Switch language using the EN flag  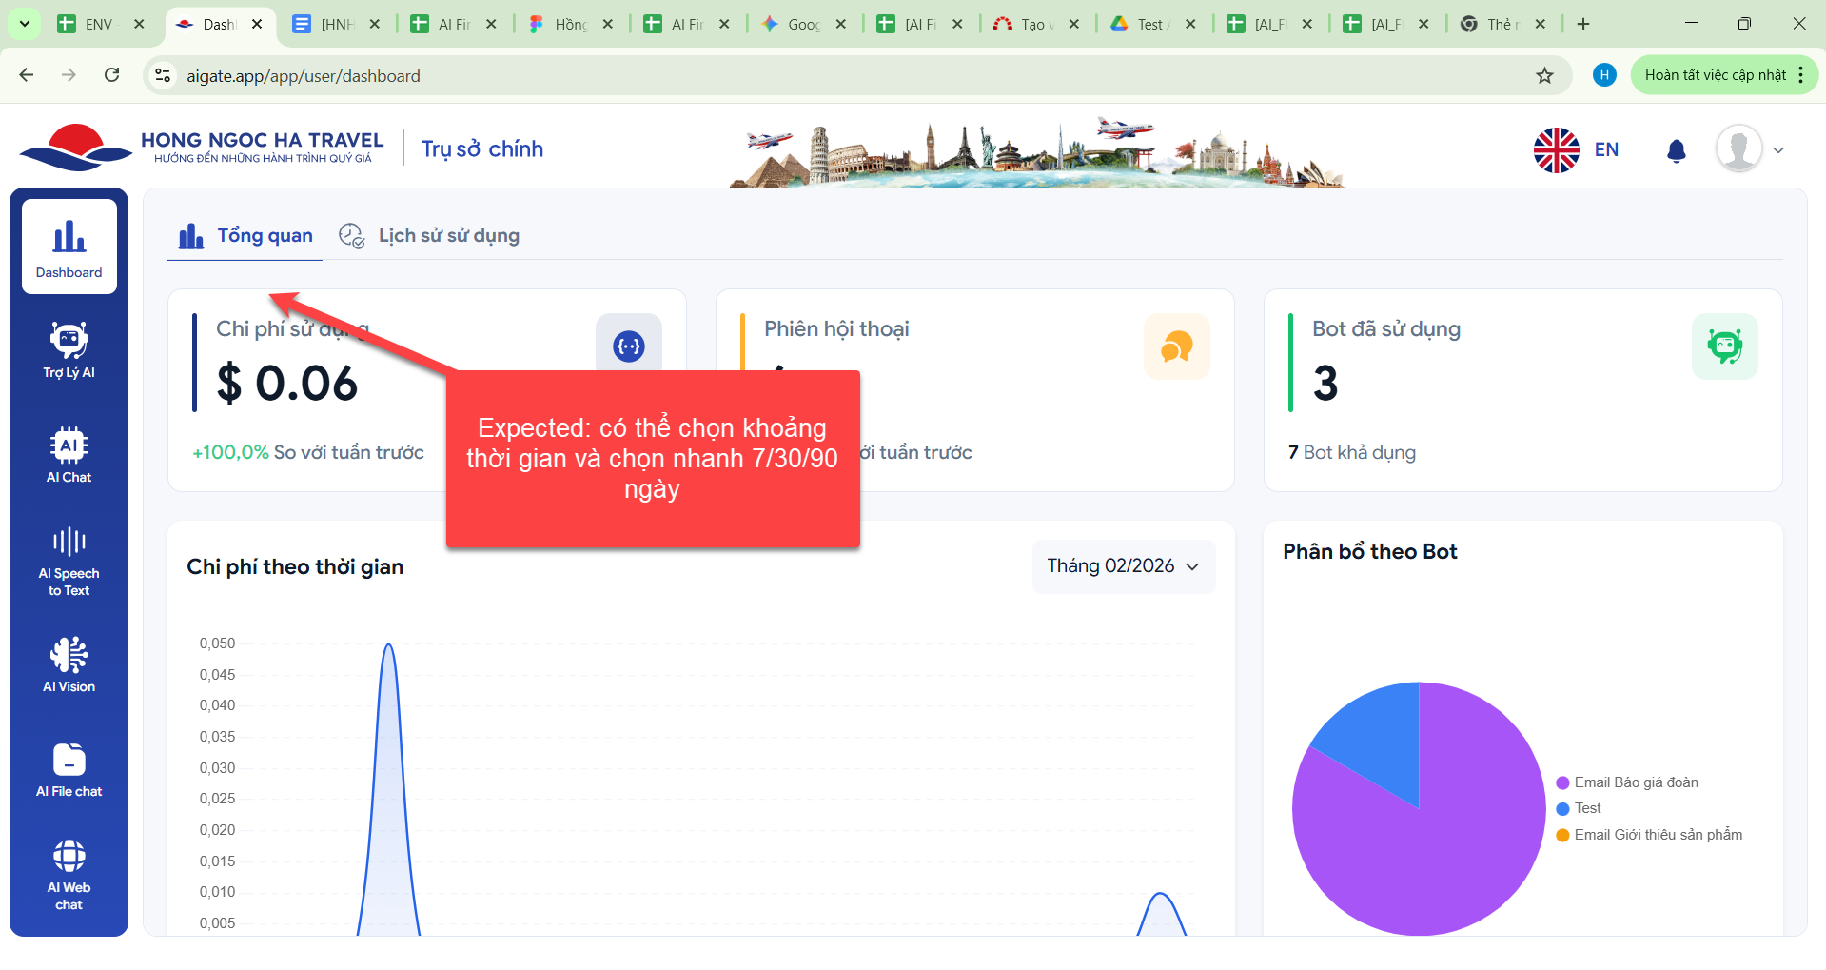pyautogui.click(x=1576, y=150)
